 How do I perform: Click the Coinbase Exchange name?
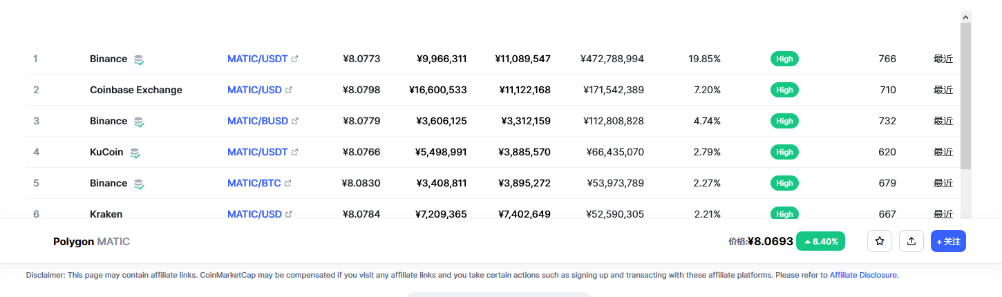point(136,90)
